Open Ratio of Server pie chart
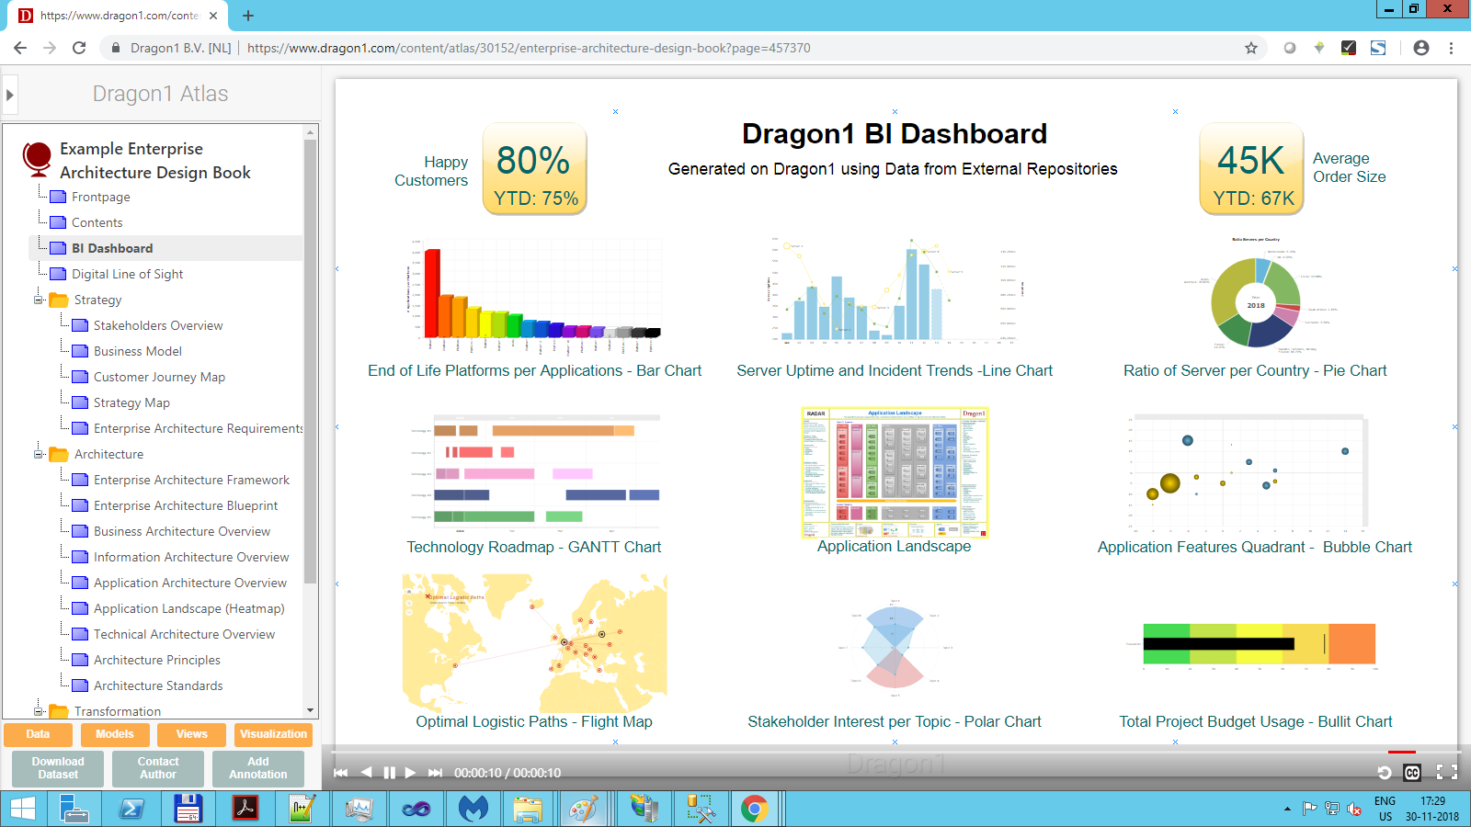1471x827 pixels. (x=1255, y=294)
